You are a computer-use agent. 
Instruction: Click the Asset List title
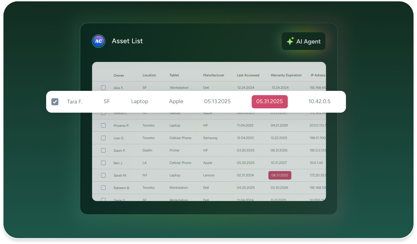tap(127, 41)
